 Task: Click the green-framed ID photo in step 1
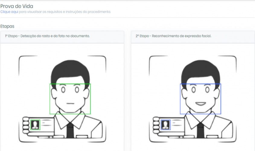[35, 124]
